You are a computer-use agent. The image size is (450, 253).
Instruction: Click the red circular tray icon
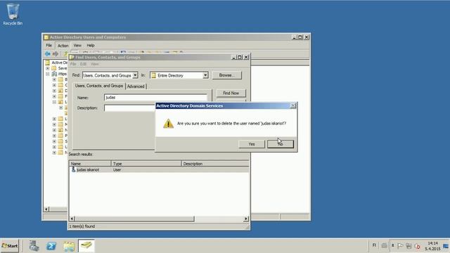[418, 246]
